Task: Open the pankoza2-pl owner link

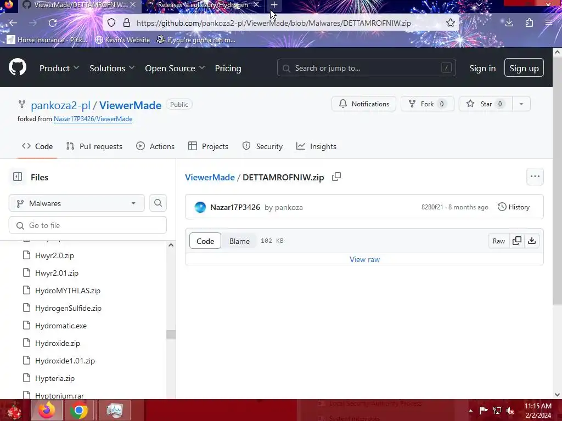Action: pos(60,105)
